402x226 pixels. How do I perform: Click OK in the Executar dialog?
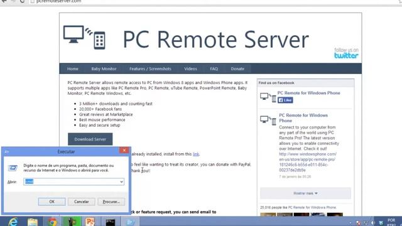pyautogui.click(x=52, y=202)
